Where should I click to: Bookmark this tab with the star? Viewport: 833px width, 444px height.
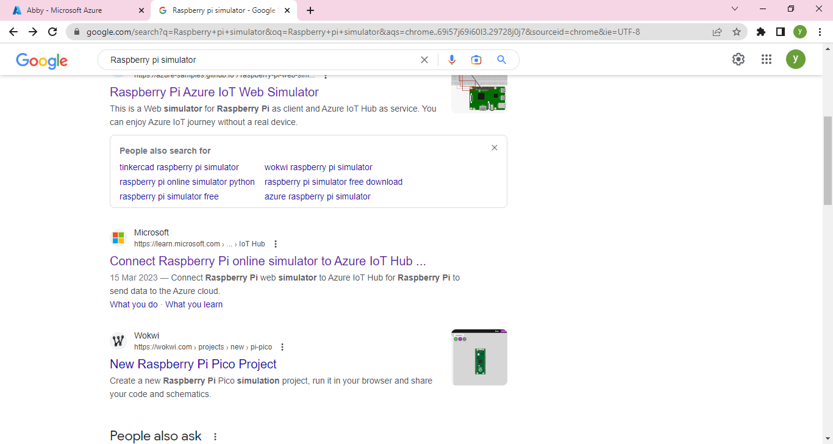737,32
